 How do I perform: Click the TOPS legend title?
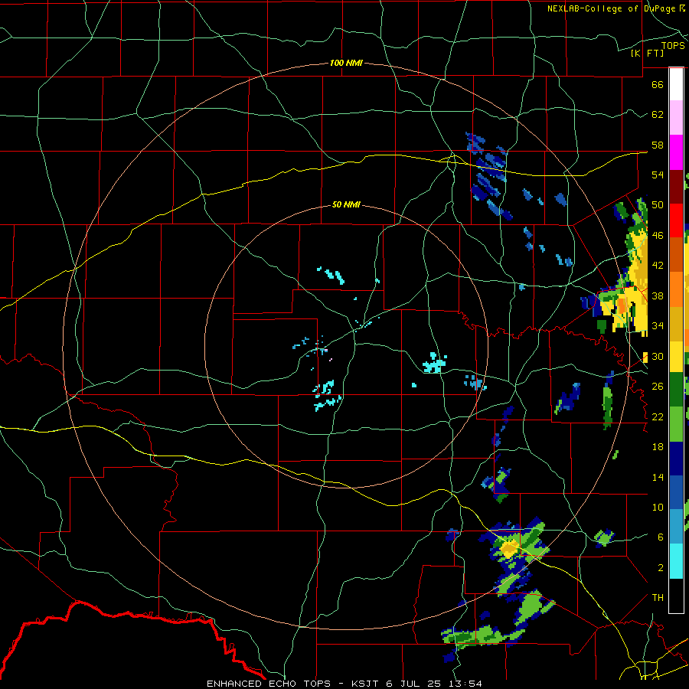pyautogui.click(x=673, y=46)
